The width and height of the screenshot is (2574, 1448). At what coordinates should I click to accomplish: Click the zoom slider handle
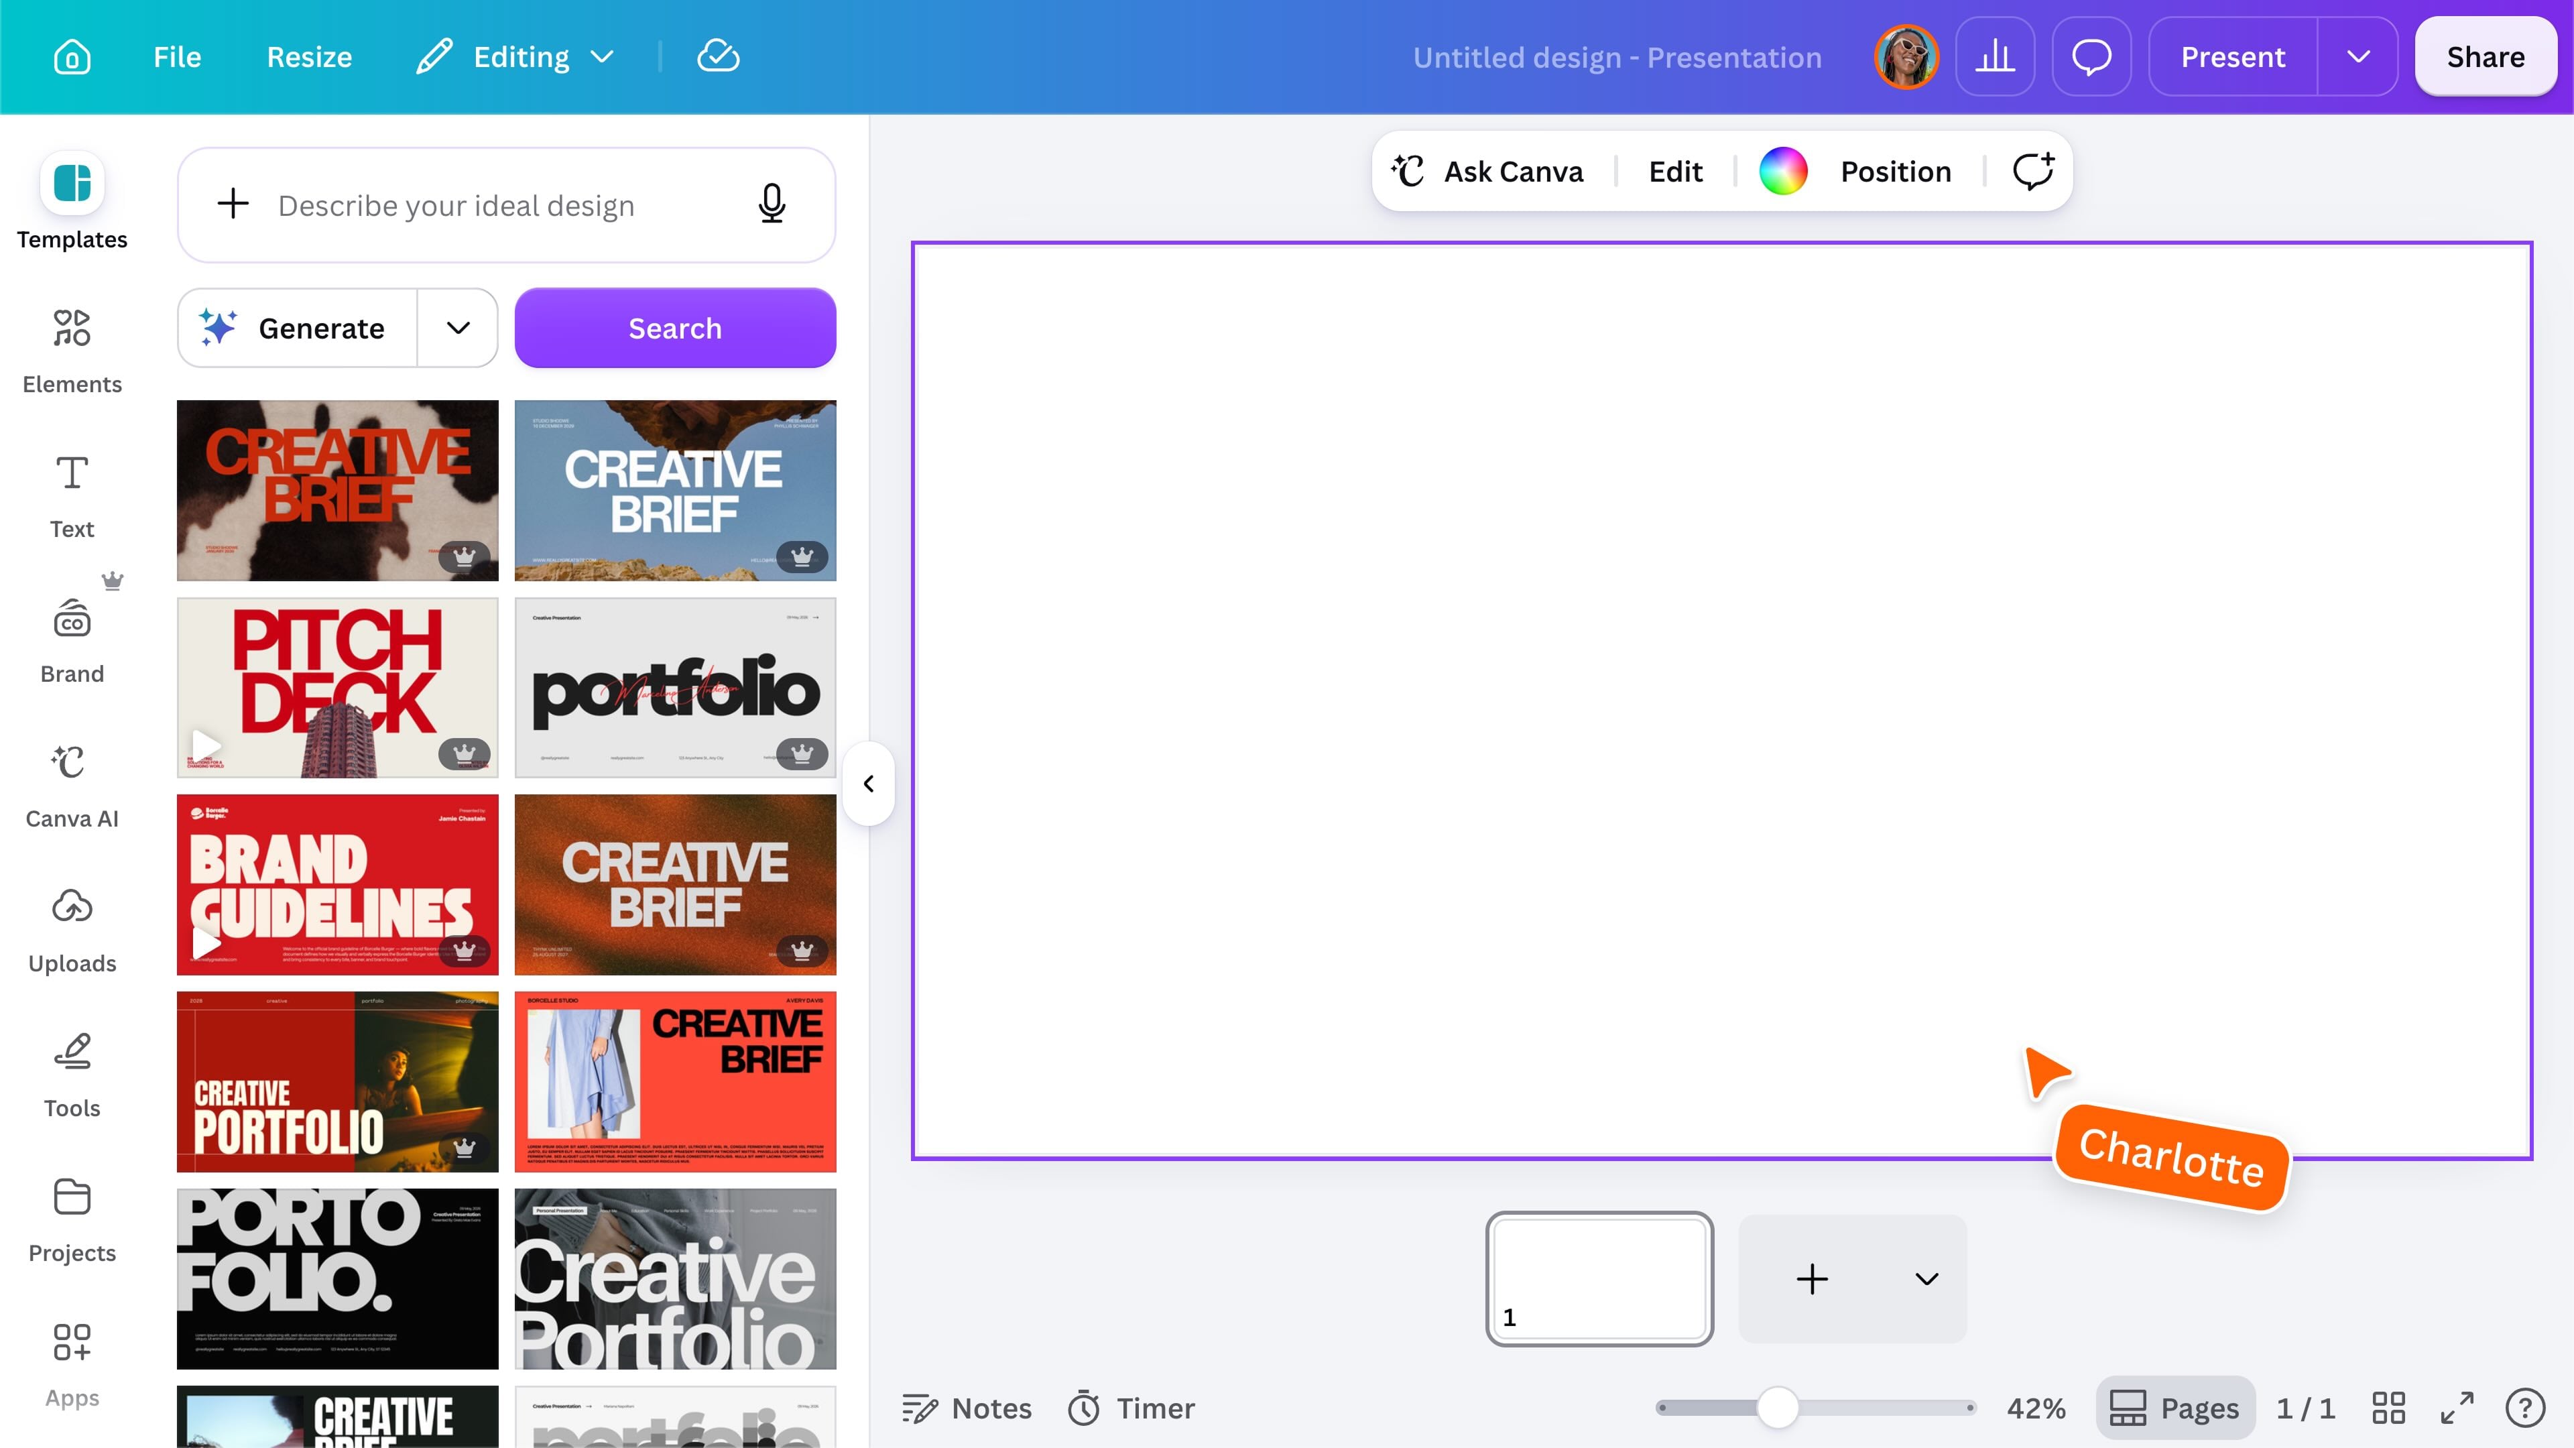point(1778,1408)
